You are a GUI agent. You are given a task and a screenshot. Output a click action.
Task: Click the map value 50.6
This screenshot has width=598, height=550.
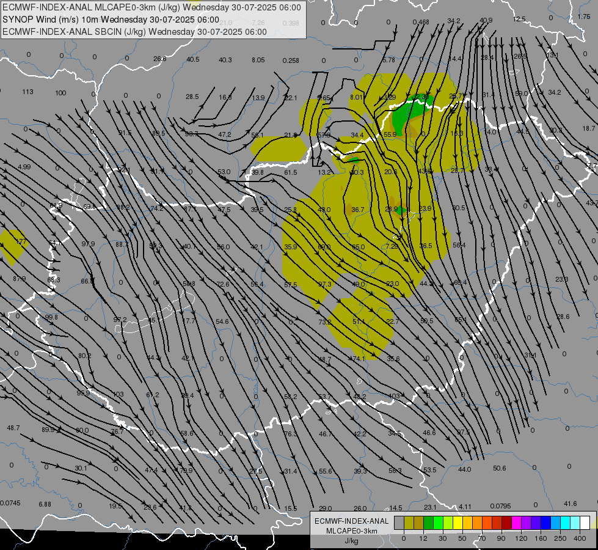click(x=499, y=468)
